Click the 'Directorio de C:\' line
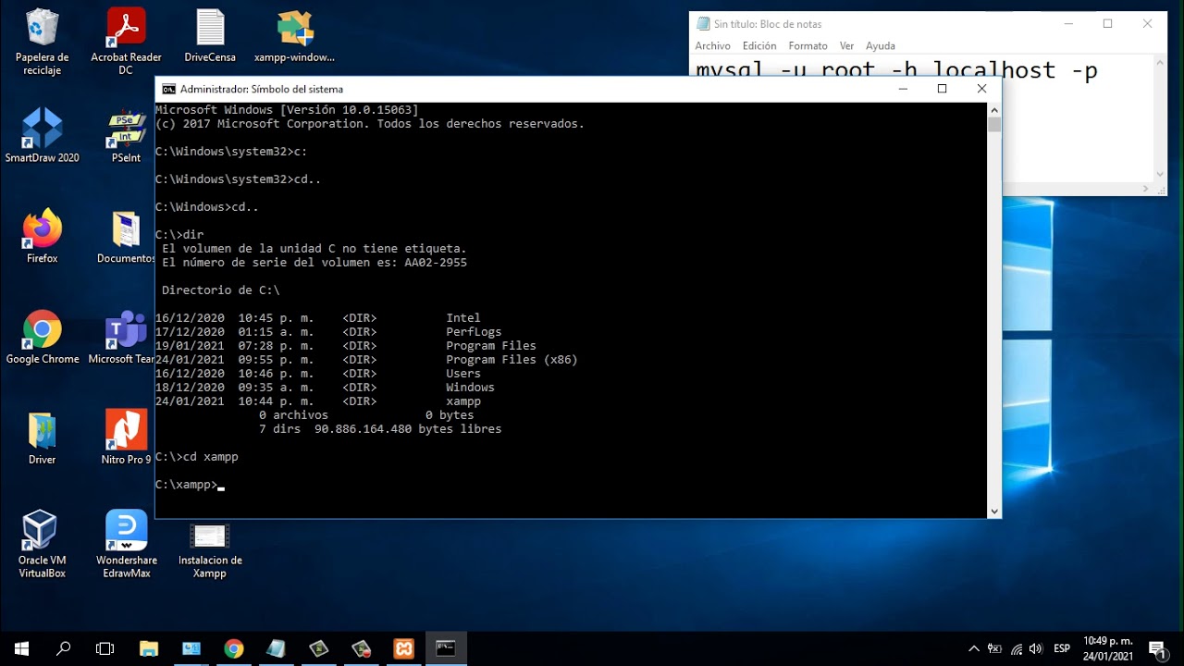Image resolution: width=1184 pixels, height=666 pixels. tap(220, 290)
